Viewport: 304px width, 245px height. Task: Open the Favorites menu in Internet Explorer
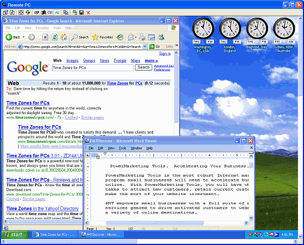42,28
